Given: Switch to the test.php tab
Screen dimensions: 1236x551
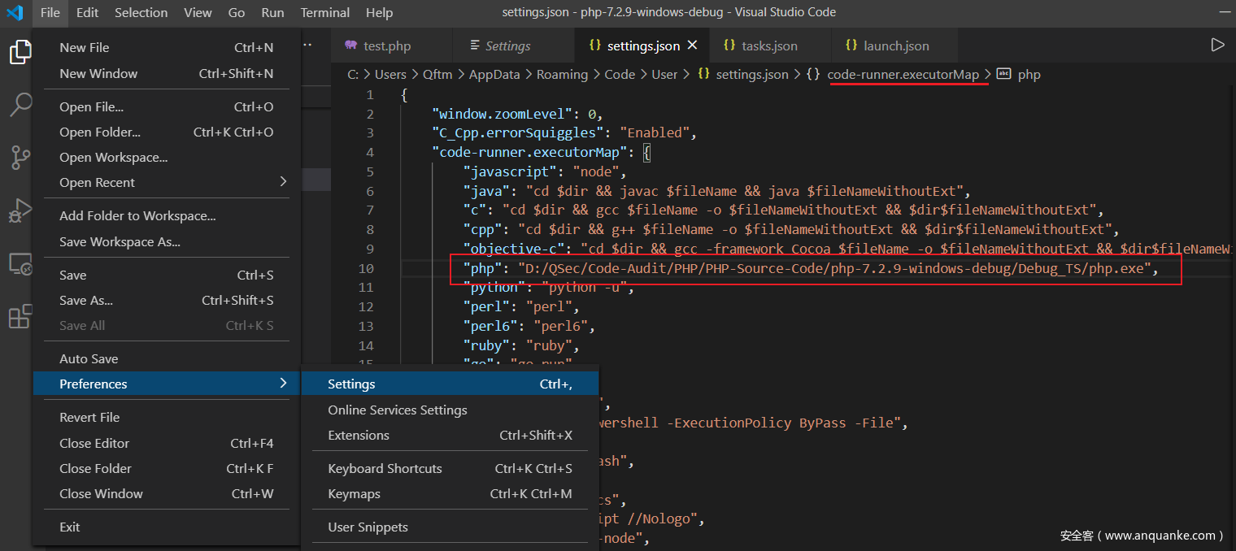Looking at the screenshot, I should coord(386,46).
